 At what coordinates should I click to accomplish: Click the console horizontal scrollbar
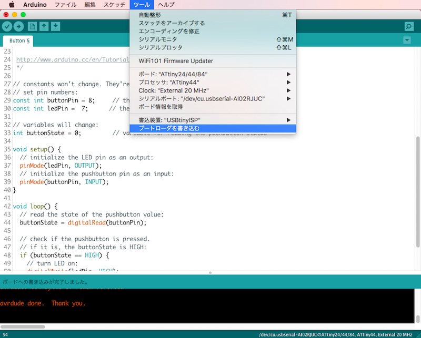tap(23, 327)
